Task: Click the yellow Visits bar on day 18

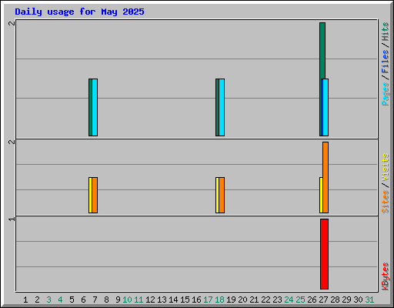Action: pyautogui.click(x=217, y=195)
